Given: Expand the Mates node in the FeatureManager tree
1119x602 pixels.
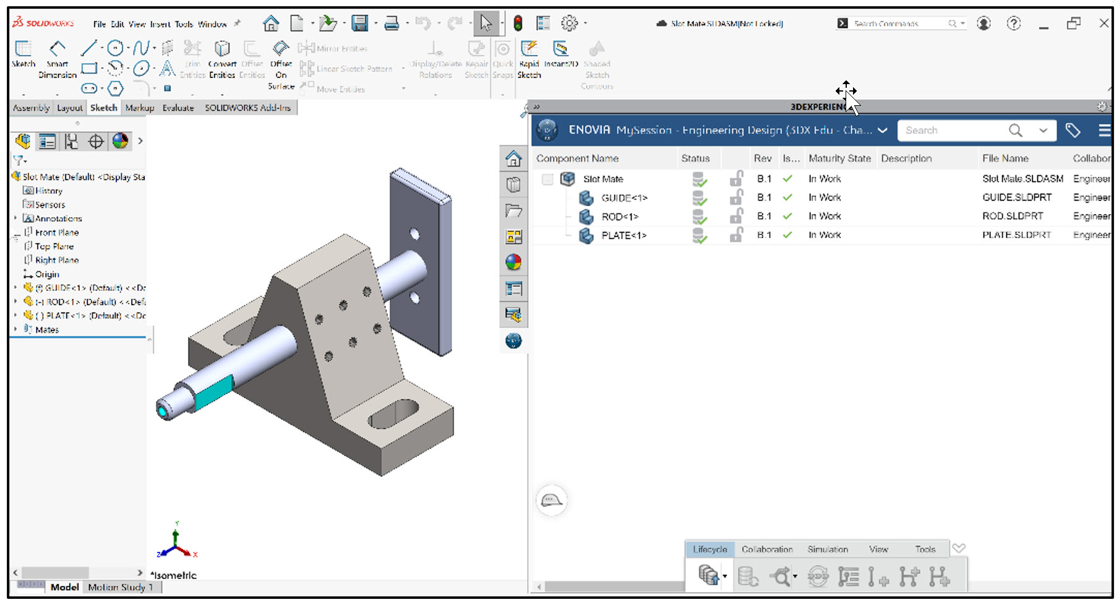Looking at the screenshot, I should pyautogui.click(x=15, y=329).
